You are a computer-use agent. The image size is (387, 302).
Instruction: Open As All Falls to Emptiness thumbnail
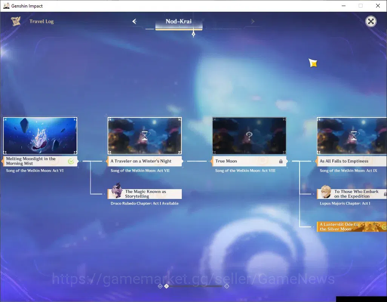tap(352, 136)
